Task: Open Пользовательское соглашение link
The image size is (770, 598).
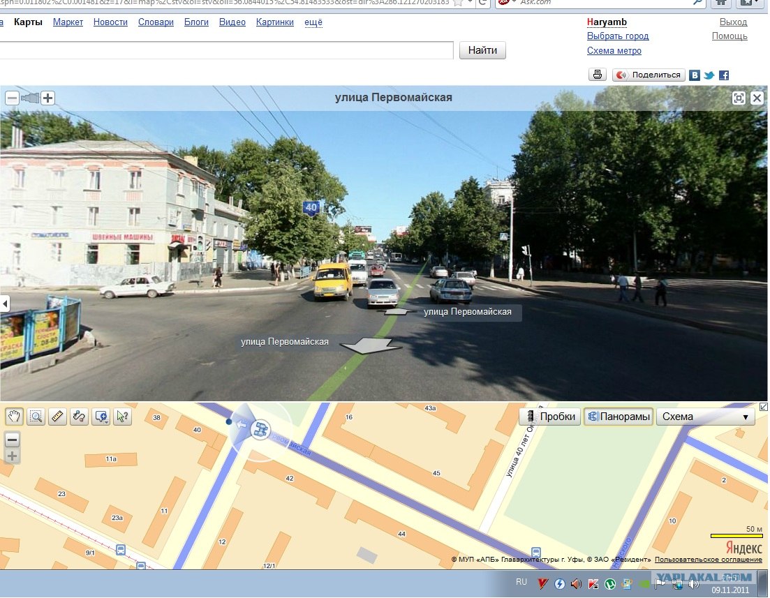Action: [x=708, y=559]
